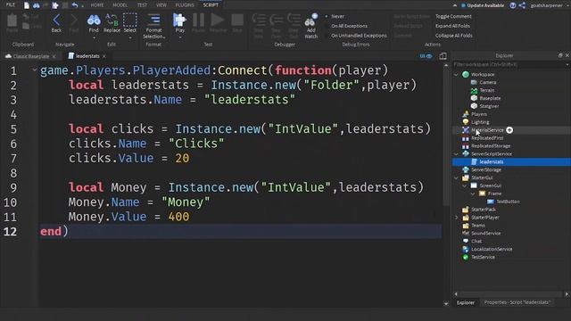This screenshot has height=321, width=571.
Task: Switch to Properties panel tab
Action: (x=517, y=302)
